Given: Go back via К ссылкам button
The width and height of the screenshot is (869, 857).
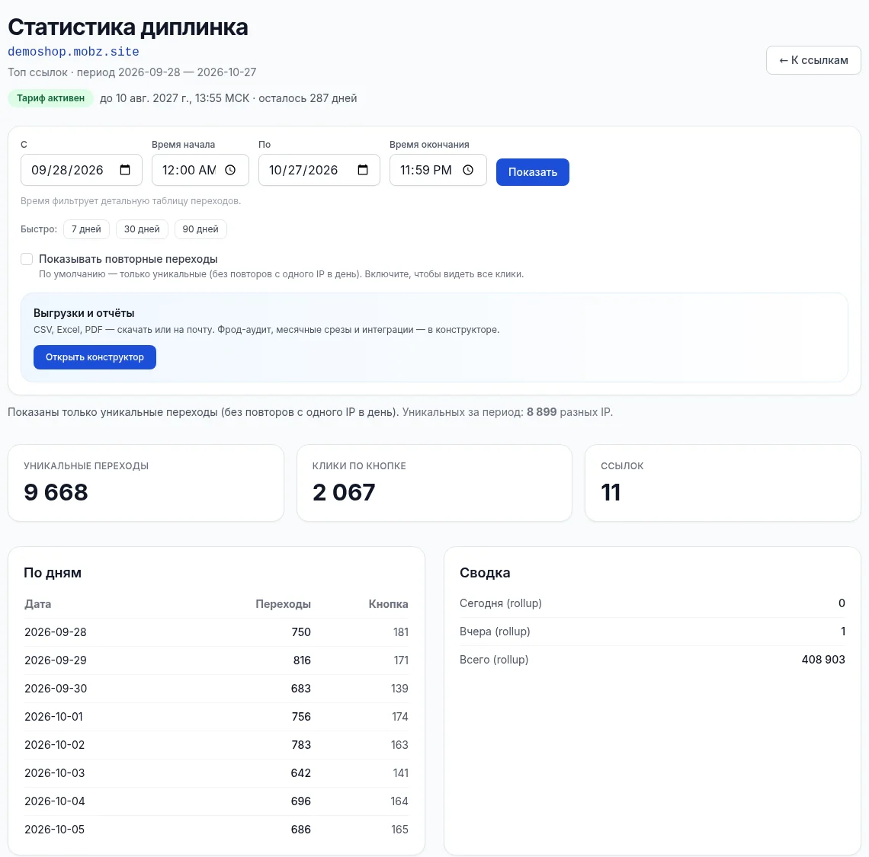Looking at the screenshot, I should coord(813,60).
